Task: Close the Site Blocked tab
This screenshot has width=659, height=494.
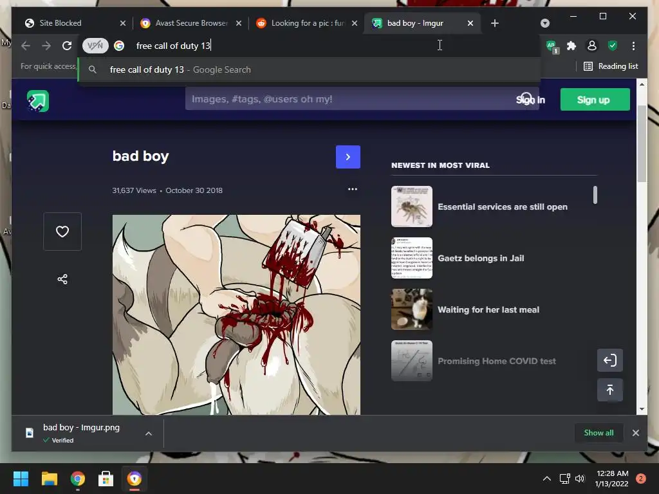Action: pyautogui.click(x=123, y=23)
